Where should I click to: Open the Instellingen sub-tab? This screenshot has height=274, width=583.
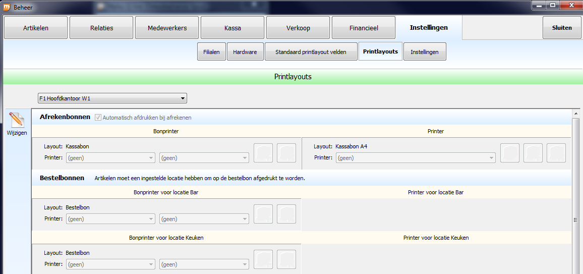click(425, 51)
